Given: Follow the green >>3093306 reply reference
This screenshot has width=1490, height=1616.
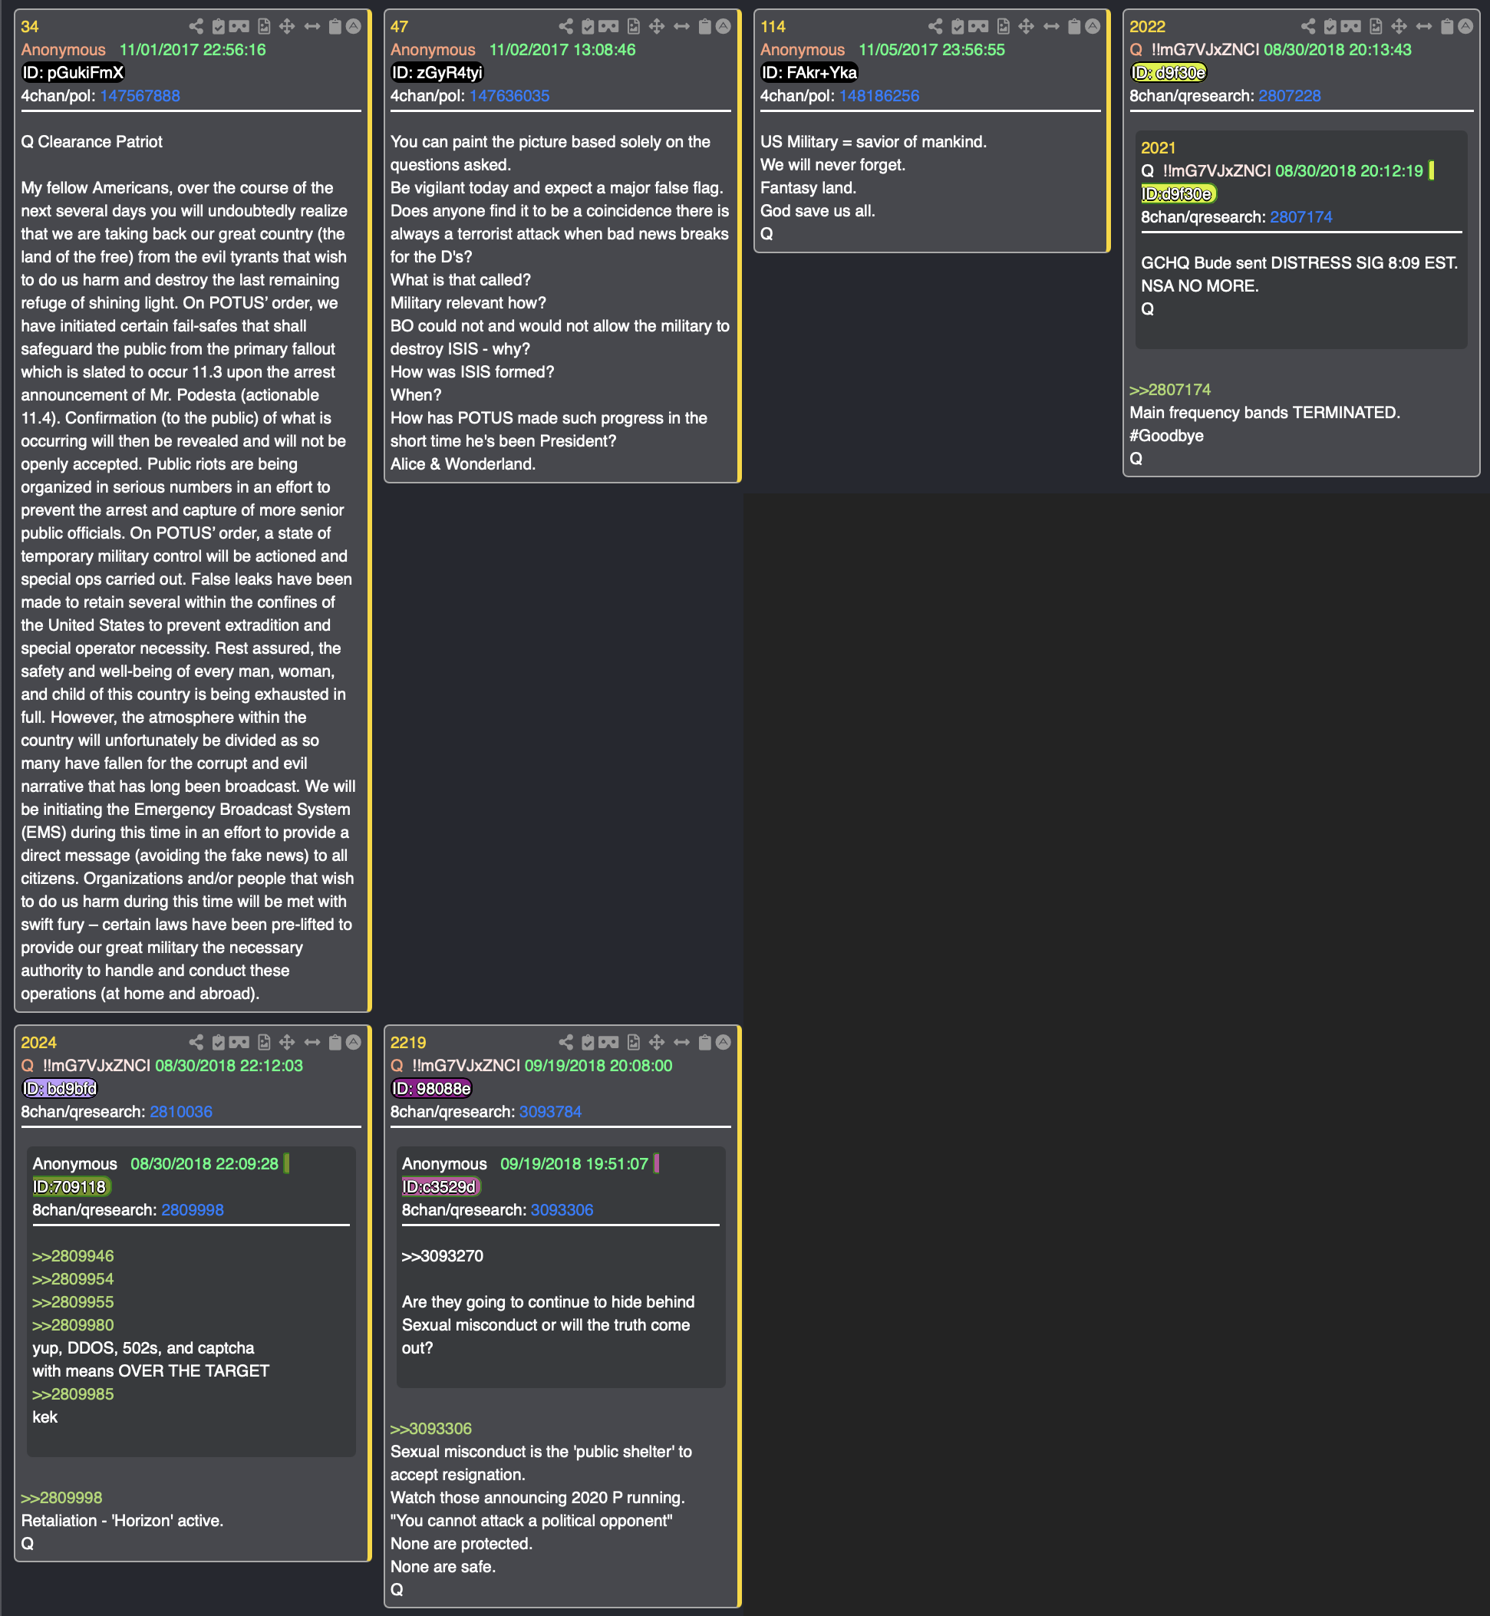Looking at the screenshot, I should pyautogui.click(x=431, y=1429).
